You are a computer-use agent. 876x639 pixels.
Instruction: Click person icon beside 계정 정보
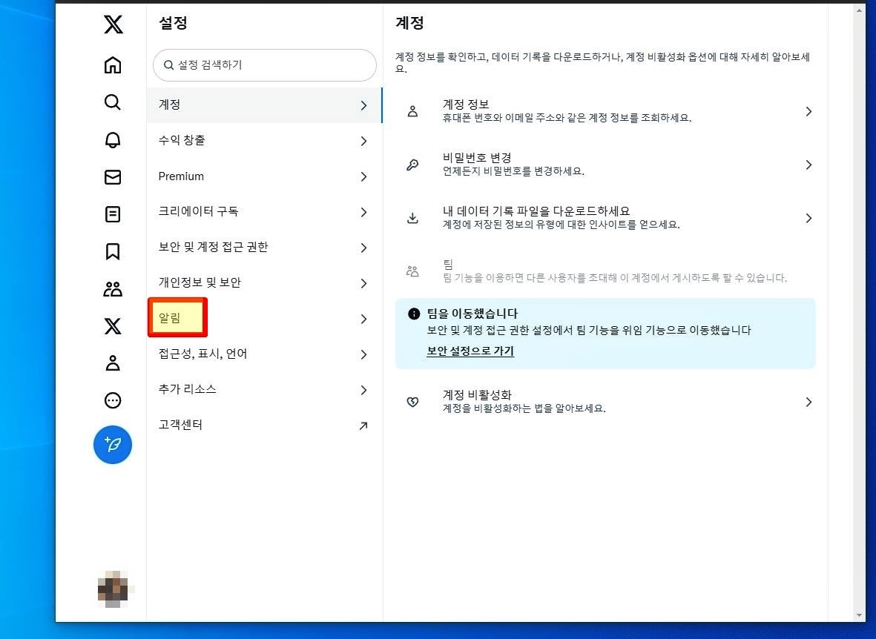coord(413,111)
